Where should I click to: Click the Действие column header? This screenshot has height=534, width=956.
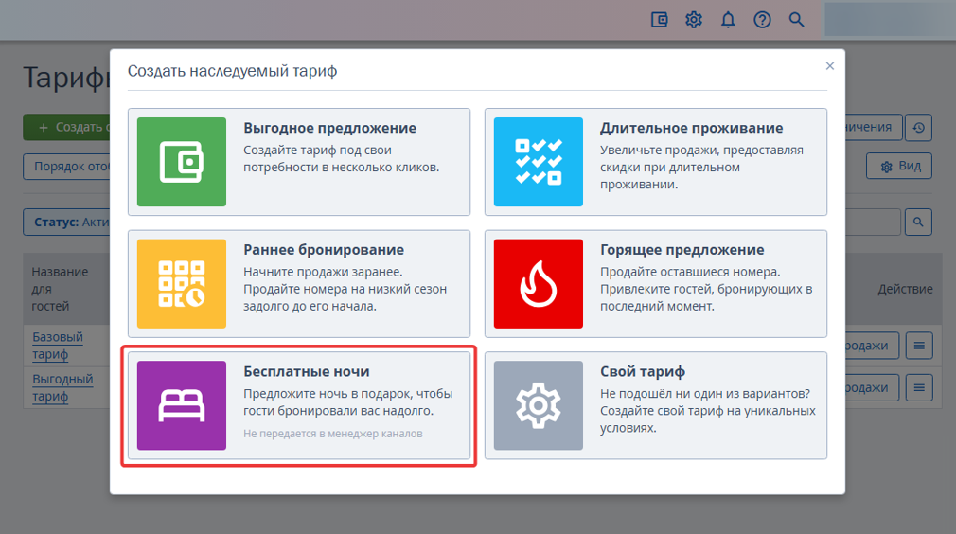(906, 290)
